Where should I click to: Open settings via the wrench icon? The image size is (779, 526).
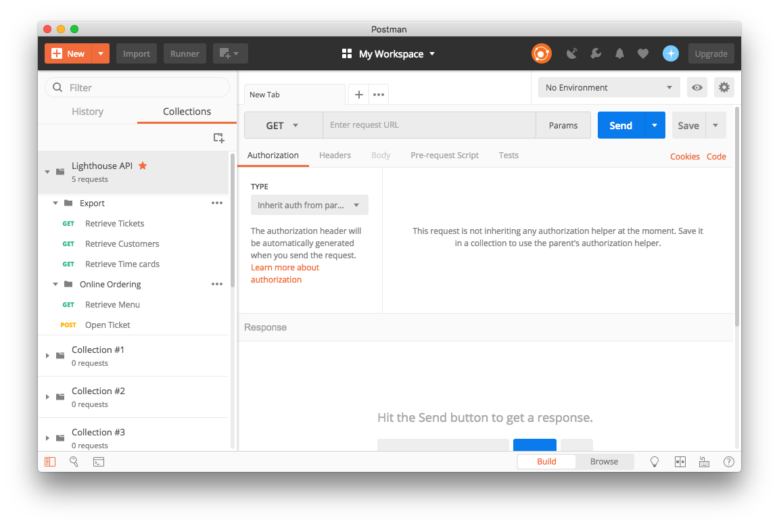(x=596, y=53)
